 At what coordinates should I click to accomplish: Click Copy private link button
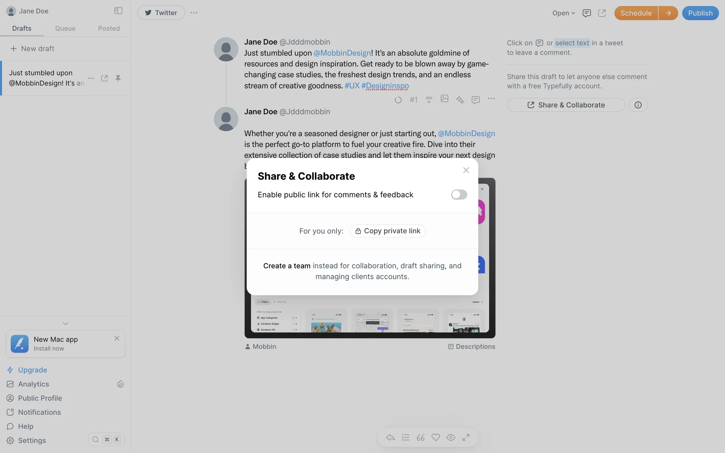pyautogui.click(x=387, y=231)
